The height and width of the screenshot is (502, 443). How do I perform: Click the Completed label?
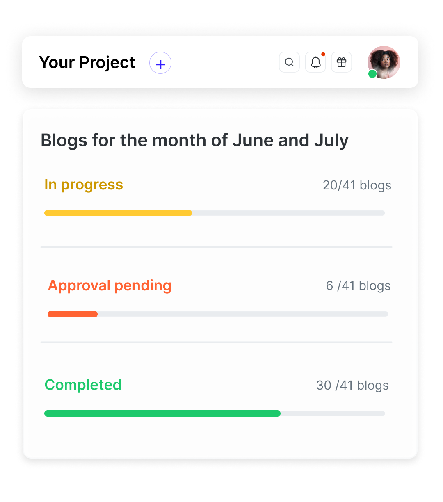[x=83, y=385]
